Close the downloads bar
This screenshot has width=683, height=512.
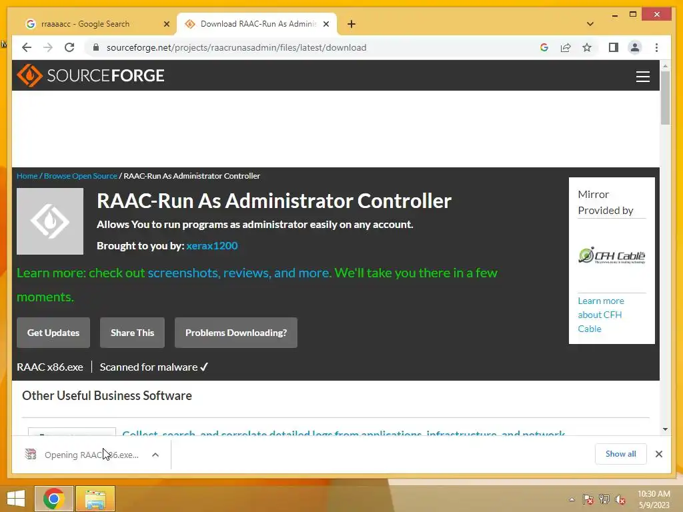658,454
